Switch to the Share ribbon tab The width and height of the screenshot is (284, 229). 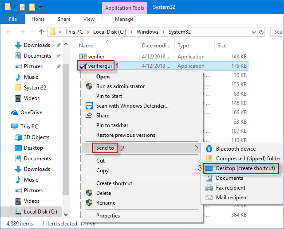[64, 19]
